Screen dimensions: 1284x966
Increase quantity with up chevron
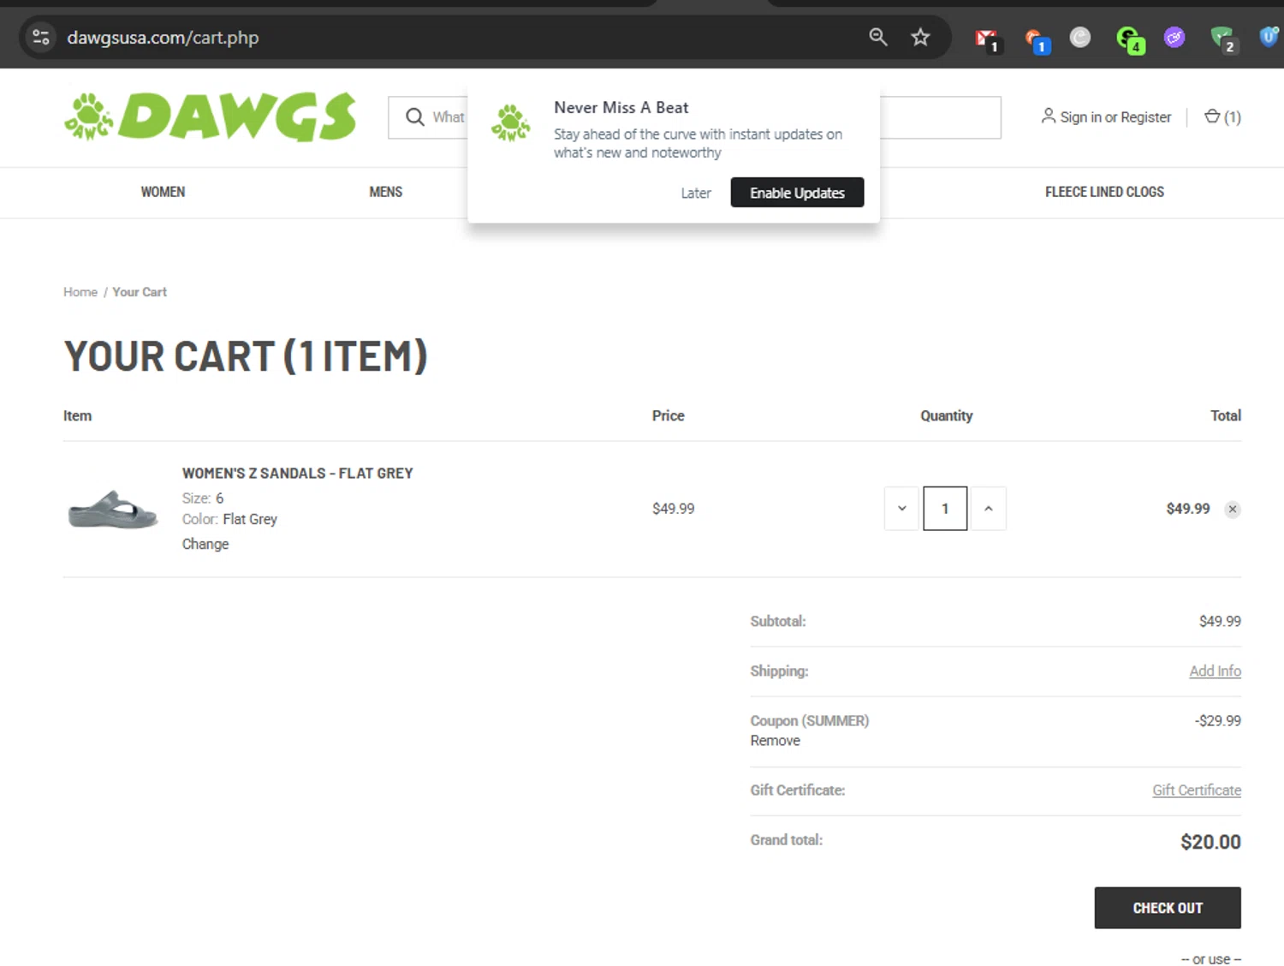989,509
